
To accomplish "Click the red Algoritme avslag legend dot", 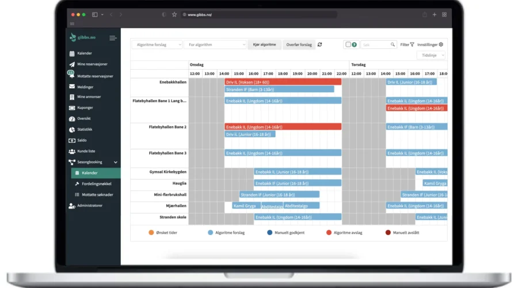I will pyautogui.click(x=329, y=233).
